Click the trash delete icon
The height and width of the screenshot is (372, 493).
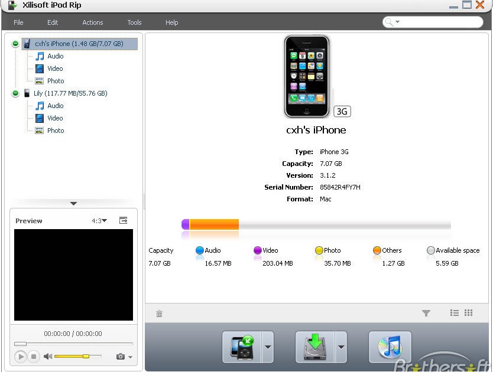pyautogui.click(x=160, y=313)
